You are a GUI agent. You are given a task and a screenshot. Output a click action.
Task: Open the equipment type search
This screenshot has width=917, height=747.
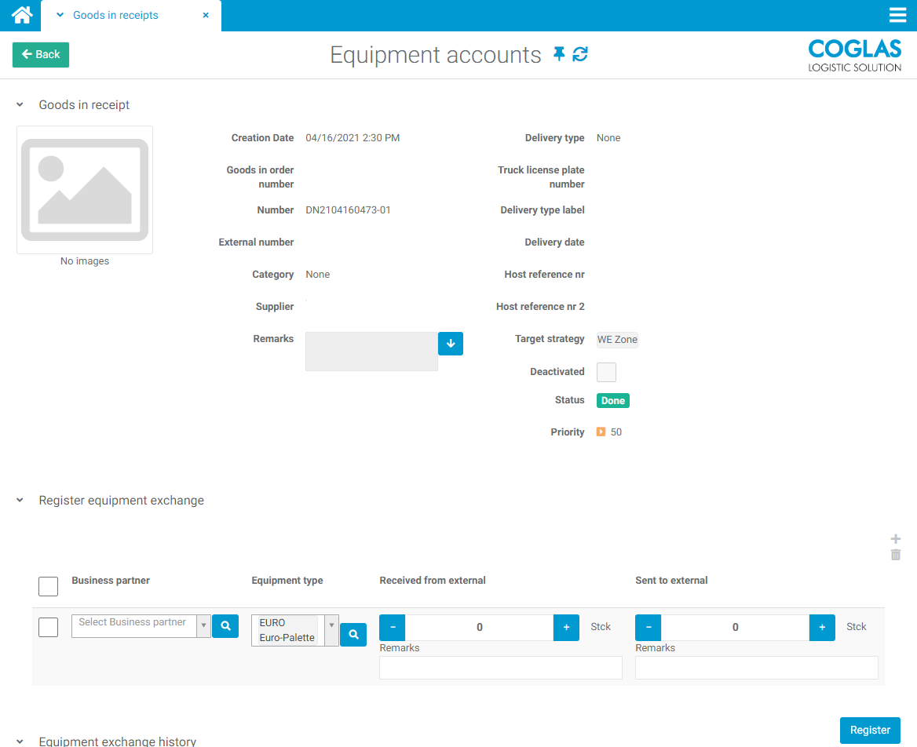(353, 634)
